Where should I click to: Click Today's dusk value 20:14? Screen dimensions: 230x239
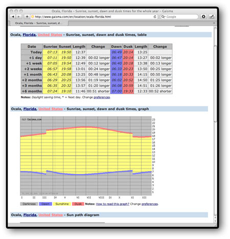128,52
